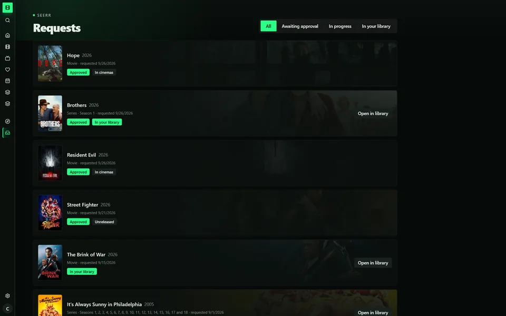
Task: Click the Approved badge on Street Fighter
Action: pyautogui.click(x=79, y=222)
